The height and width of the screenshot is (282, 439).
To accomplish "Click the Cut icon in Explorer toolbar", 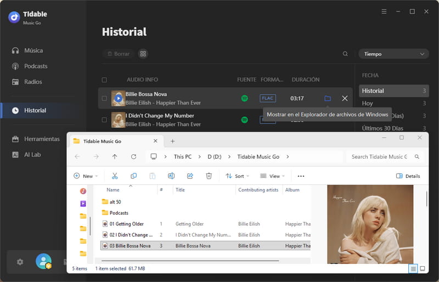I will (115, 176).
